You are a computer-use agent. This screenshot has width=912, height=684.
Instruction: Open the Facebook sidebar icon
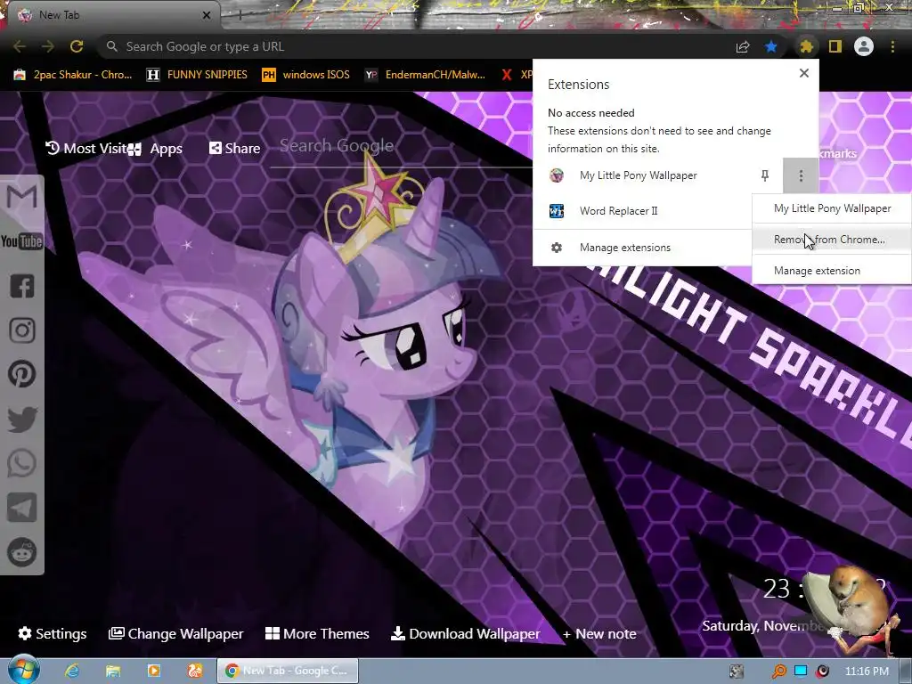pos(21,286)
